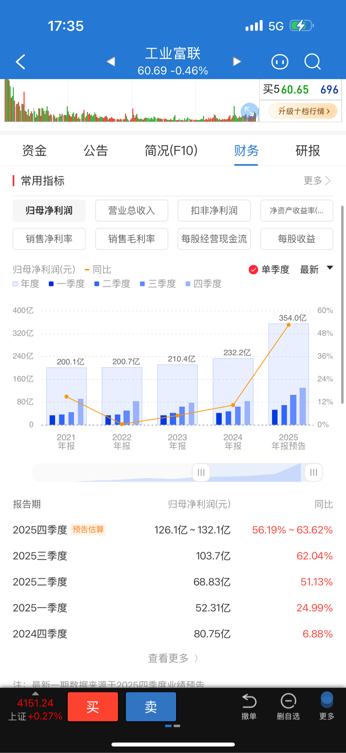
Task: Select the 财务 tab
Action: point(246,150)
